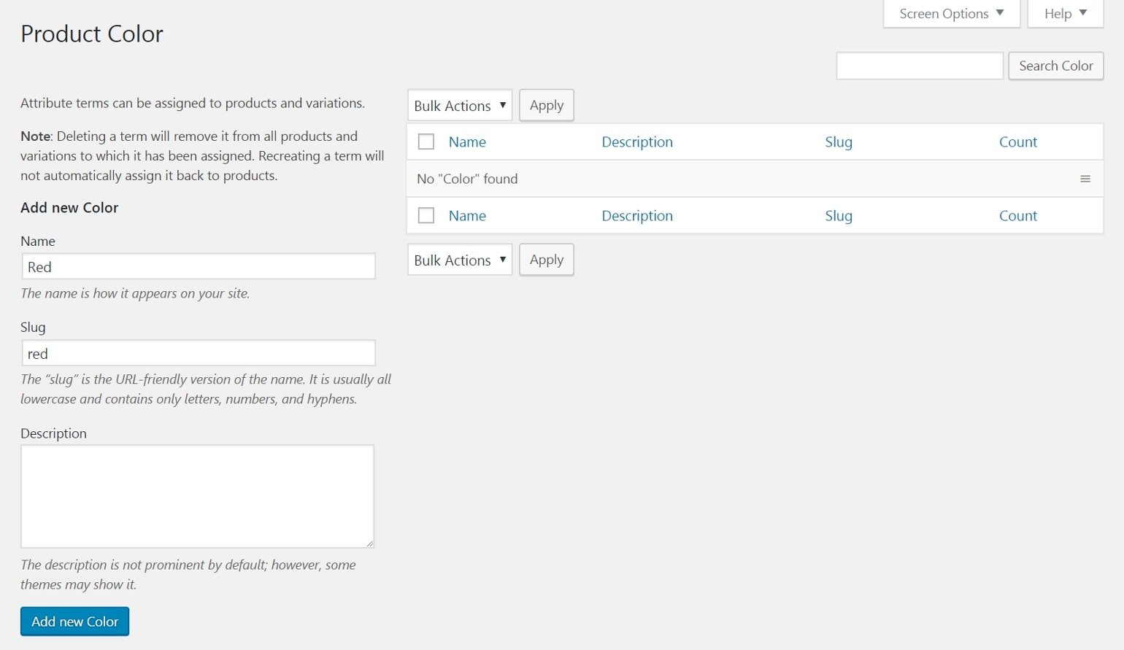This screenshot has height=650, width=1124.
Task: Sort the table by Description
Action: pyautogui.click(x=637, y=142)
